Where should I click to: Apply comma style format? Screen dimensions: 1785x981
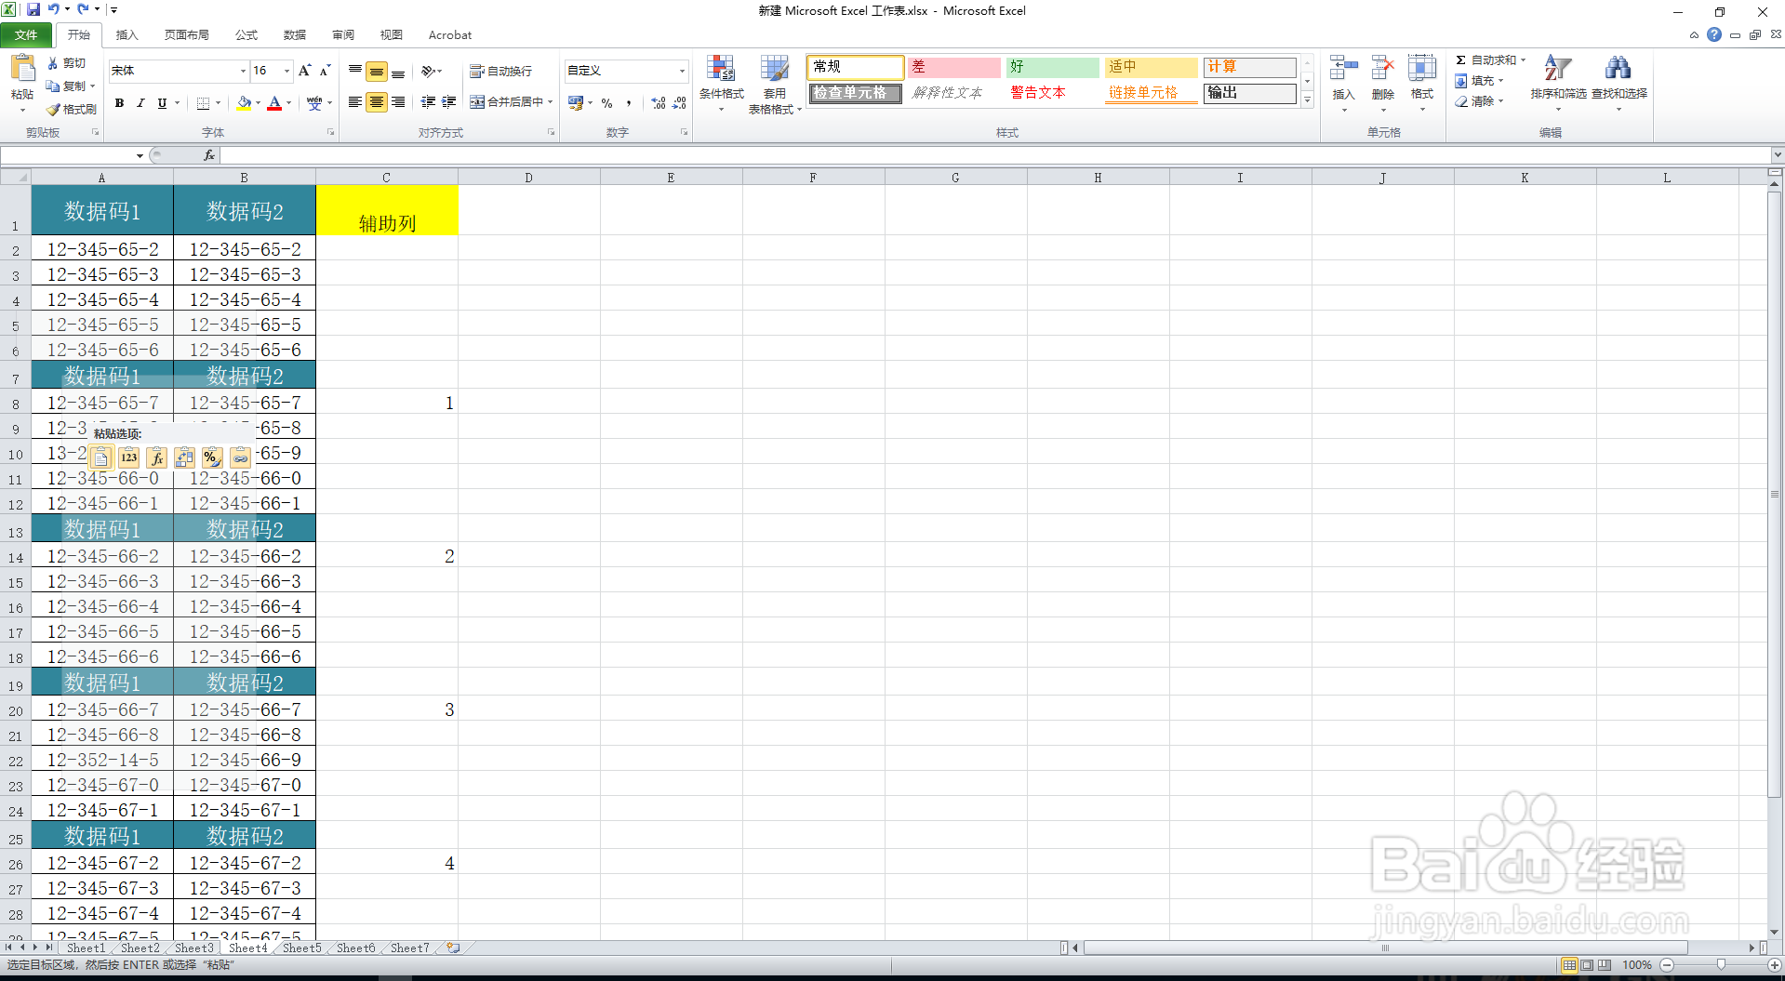[x=629, y=103]
